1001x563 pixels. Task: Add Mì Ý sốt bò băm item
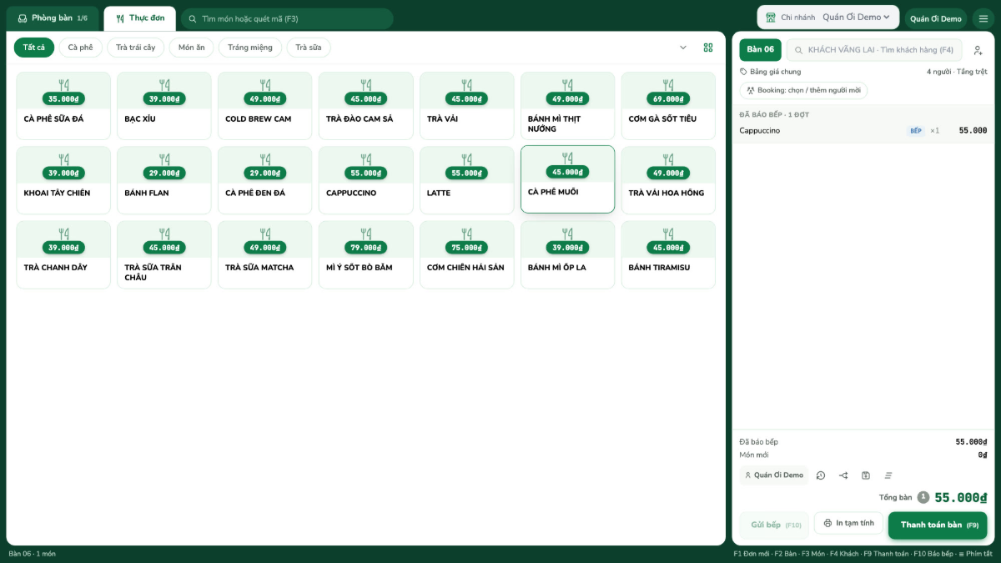366,254
